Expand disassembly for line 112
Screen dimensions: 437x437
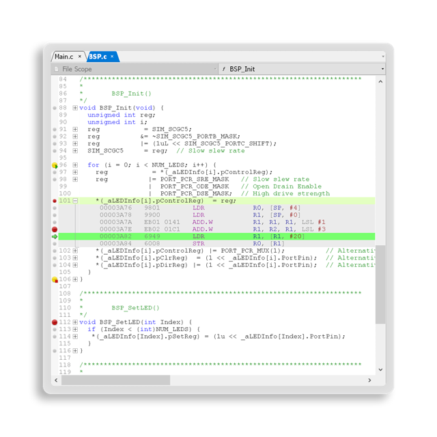tap(75, 322)
